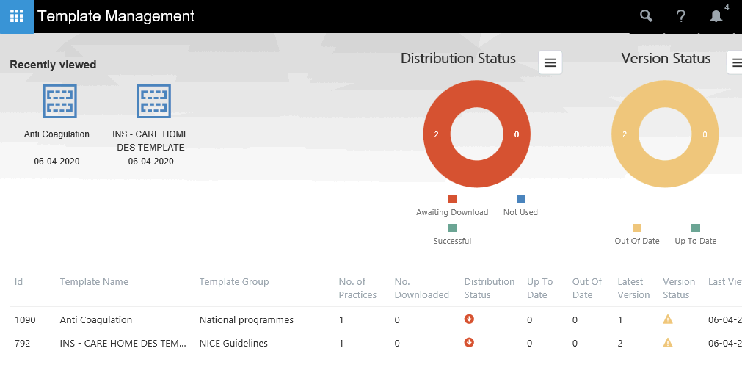Sort by Template Group column header
This screenshot has width=742, height=376.
234,282
